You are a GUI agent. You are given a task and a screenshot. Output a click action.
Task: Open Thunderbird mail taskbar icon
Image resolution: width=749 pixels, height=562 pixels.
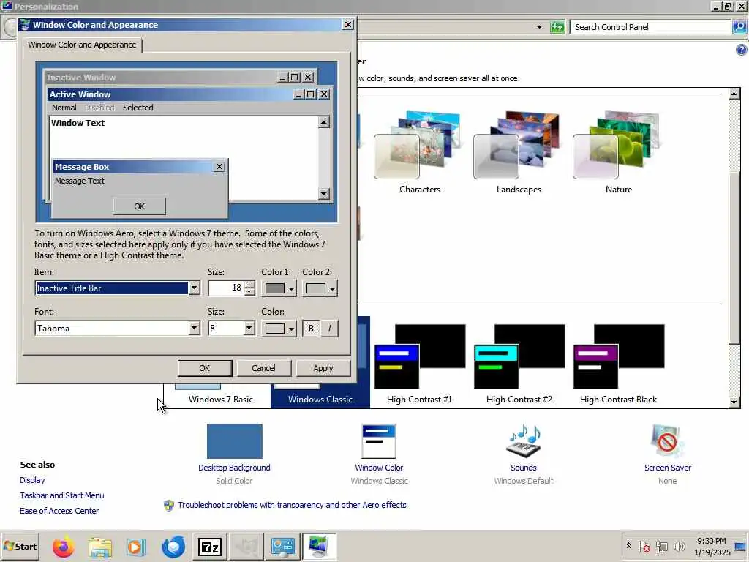click(x=173, y=546)
